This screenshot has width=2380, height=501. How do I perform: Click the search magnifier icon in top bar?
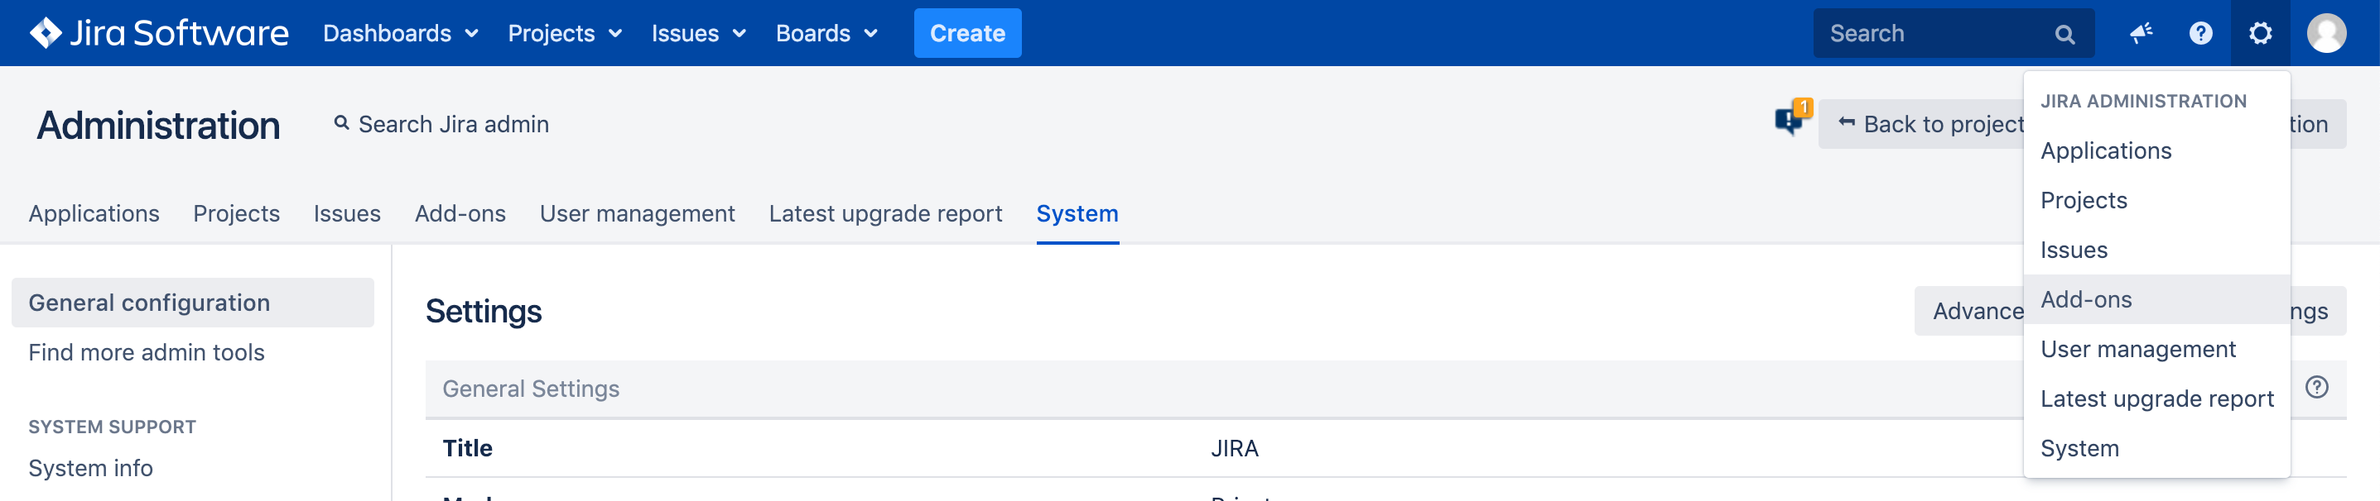pyautogui.click(x=2064, y=34)
